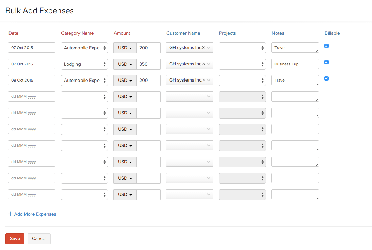Open the category dropdown in fourth empty row
Viewport: 372px width, 250px height.
click(84, 96)
